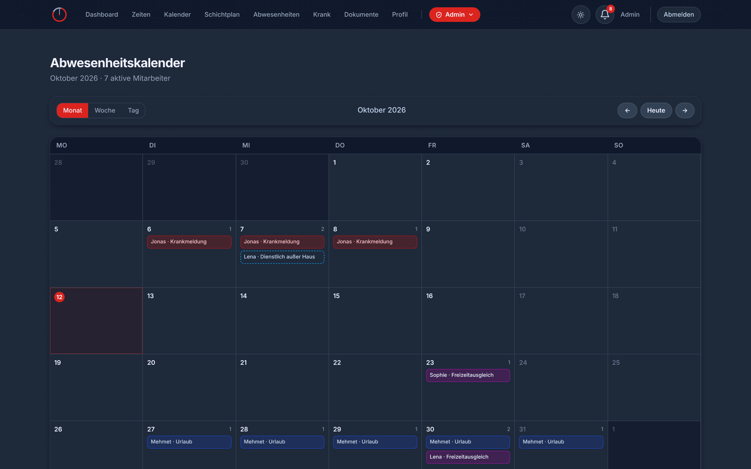Switch to Woche view
The width and height of the screenshot is (751, 469).
pyautogui.click(x=105, y=110)
